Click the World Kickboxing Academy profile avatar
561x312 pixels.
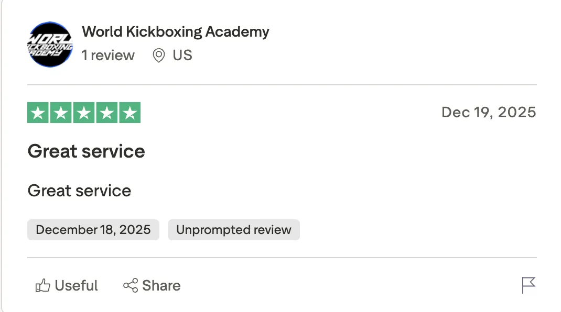coord(50,44)
